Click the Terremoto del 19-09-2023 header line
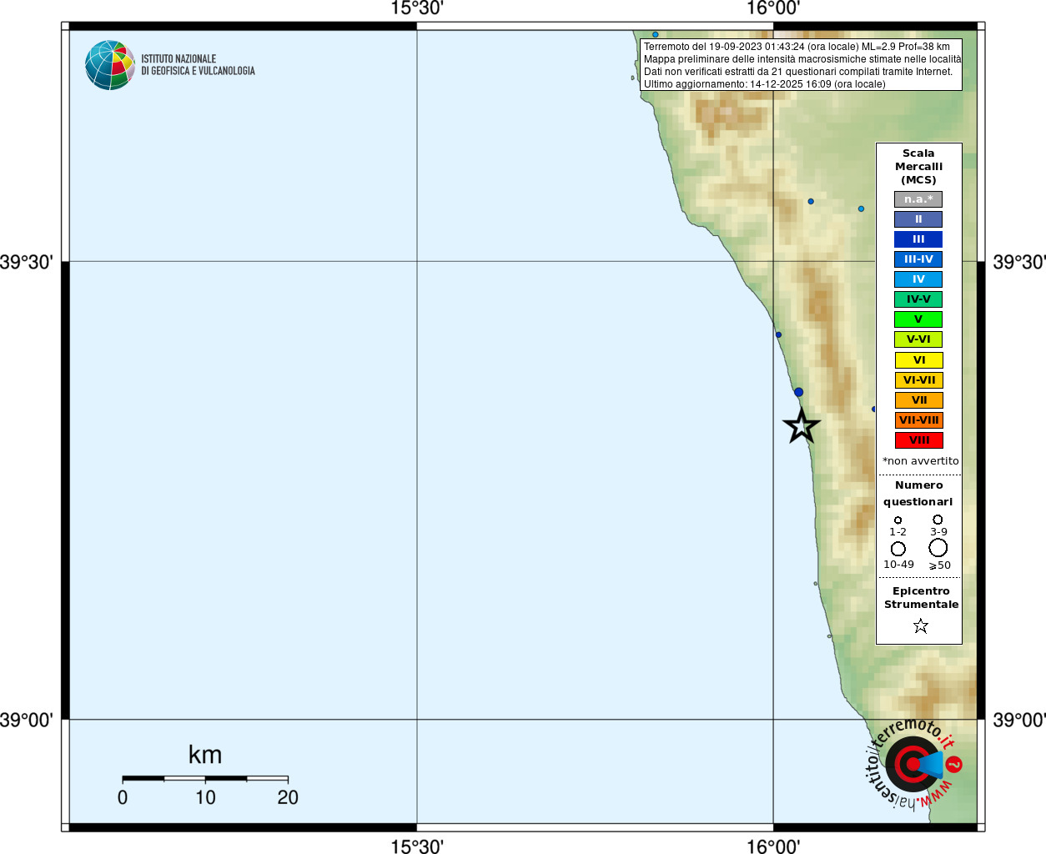Screen dimensions: 1046x854 coord(797,47)
